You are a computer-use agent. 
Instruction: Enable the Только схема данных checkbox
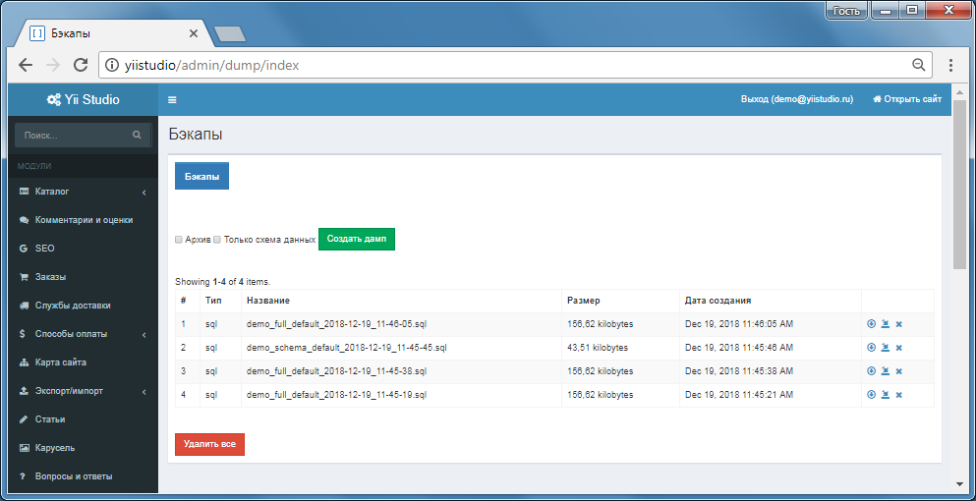(217, 239)
